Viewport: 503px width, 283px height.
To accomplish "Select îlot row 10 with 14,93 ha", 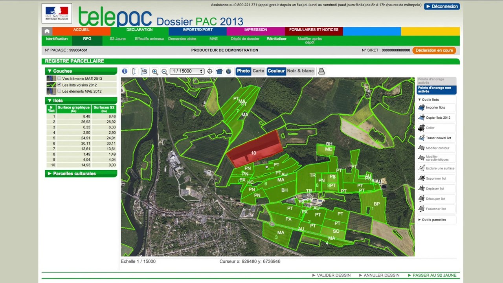I will coord(81,165).
